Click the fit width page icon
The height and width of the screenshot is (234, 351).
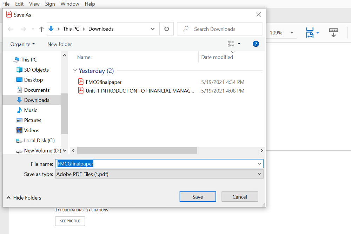[x=310, y=33]
